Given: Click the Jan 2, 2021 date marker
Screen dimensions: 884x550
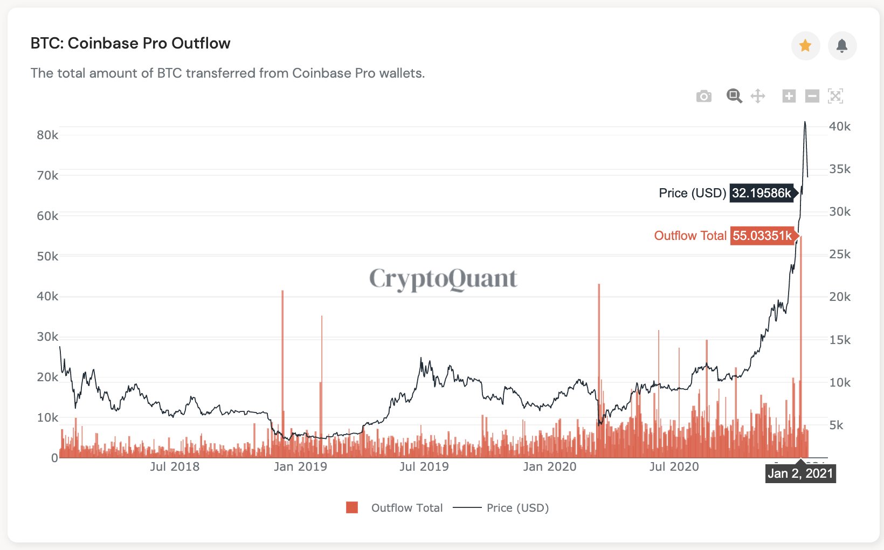Looking at the screenshot, I should (800, 473).
